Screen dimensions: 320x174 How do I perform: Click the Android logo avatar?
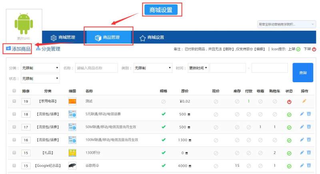tap(25, 24)
